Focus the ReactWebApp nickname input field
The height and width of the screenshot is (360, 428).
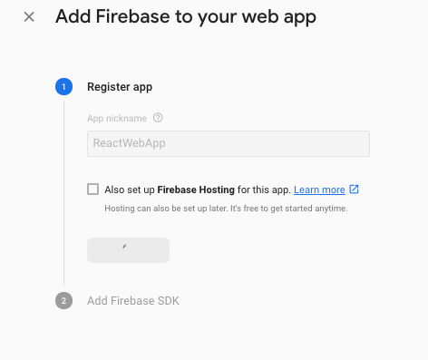229,143
